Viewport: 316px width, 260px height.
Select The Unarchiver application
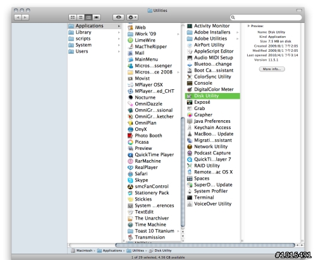pyautogui.click(x=154, y=218)
